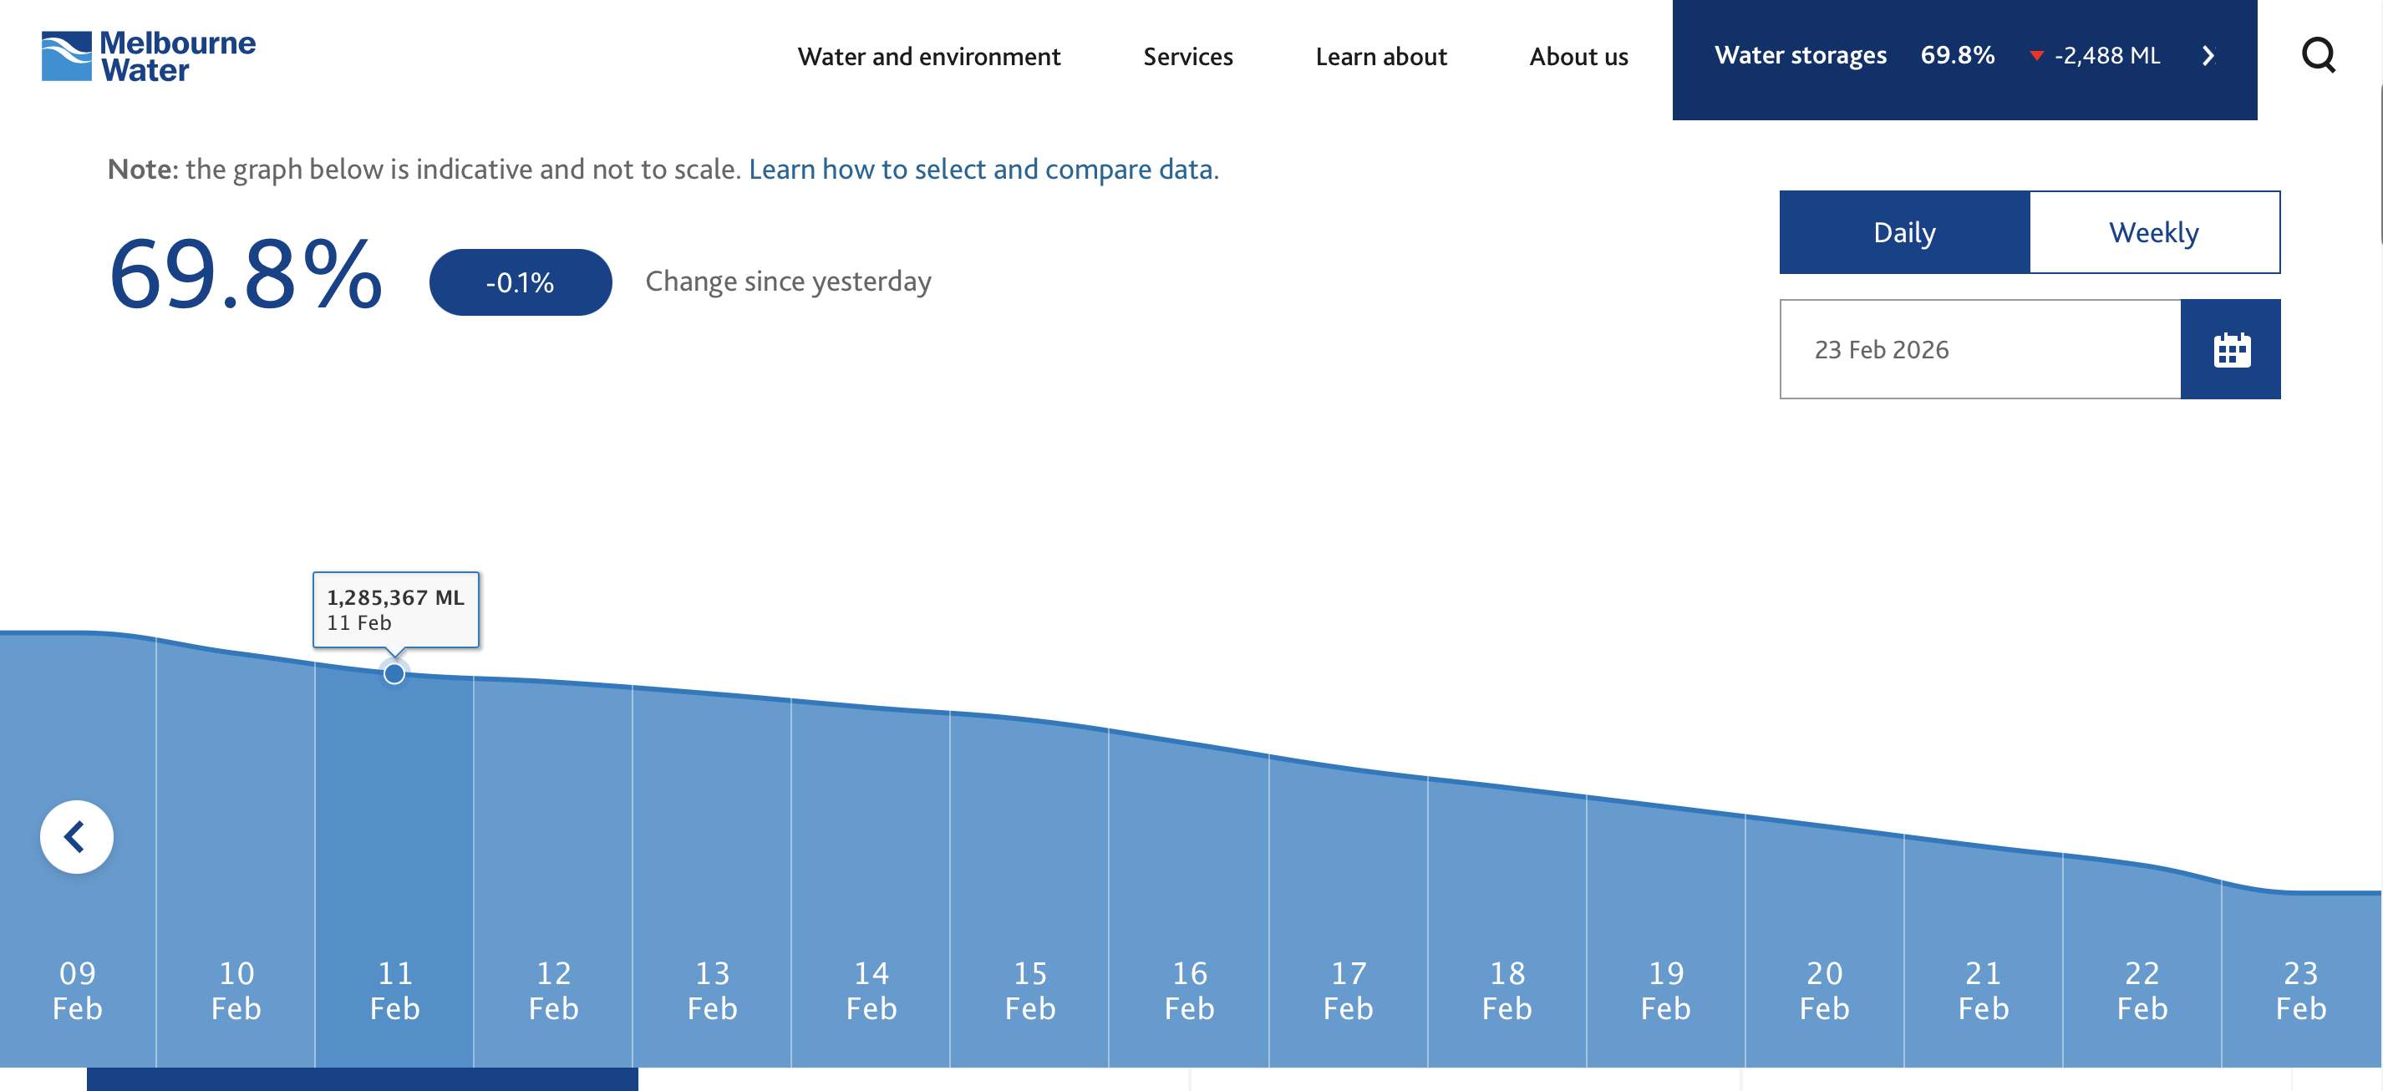This screenshot has height=1091, width=2383.
Task: Click the red down-triangle storage indicator
Action: tap(2035, 57)
